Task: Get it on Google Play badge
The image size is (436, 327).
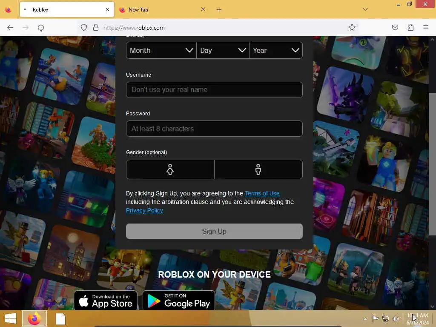Action: 179,300
